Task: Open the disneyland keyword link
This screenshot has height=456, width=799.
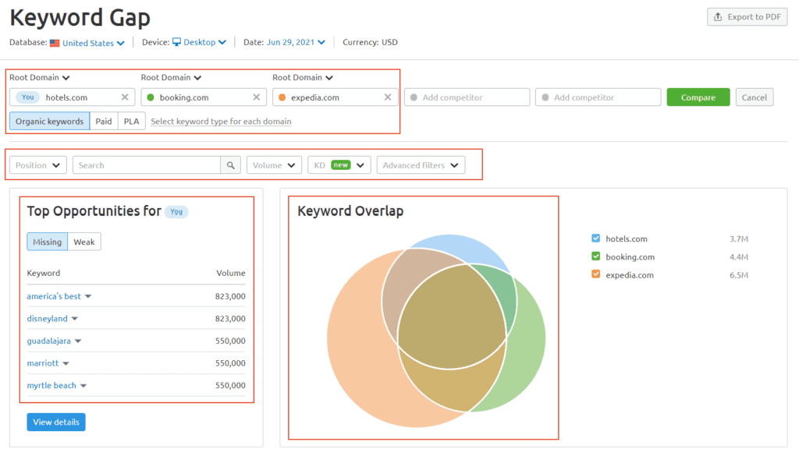Action: point(47,319)
